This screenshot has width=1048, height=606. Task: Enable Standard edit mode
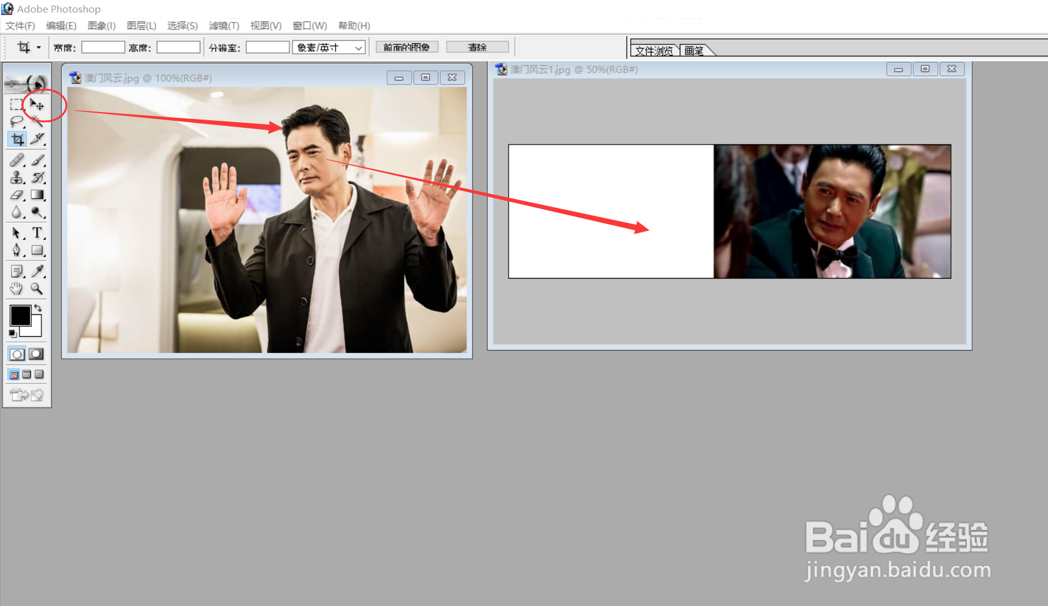tap(17, 354)
